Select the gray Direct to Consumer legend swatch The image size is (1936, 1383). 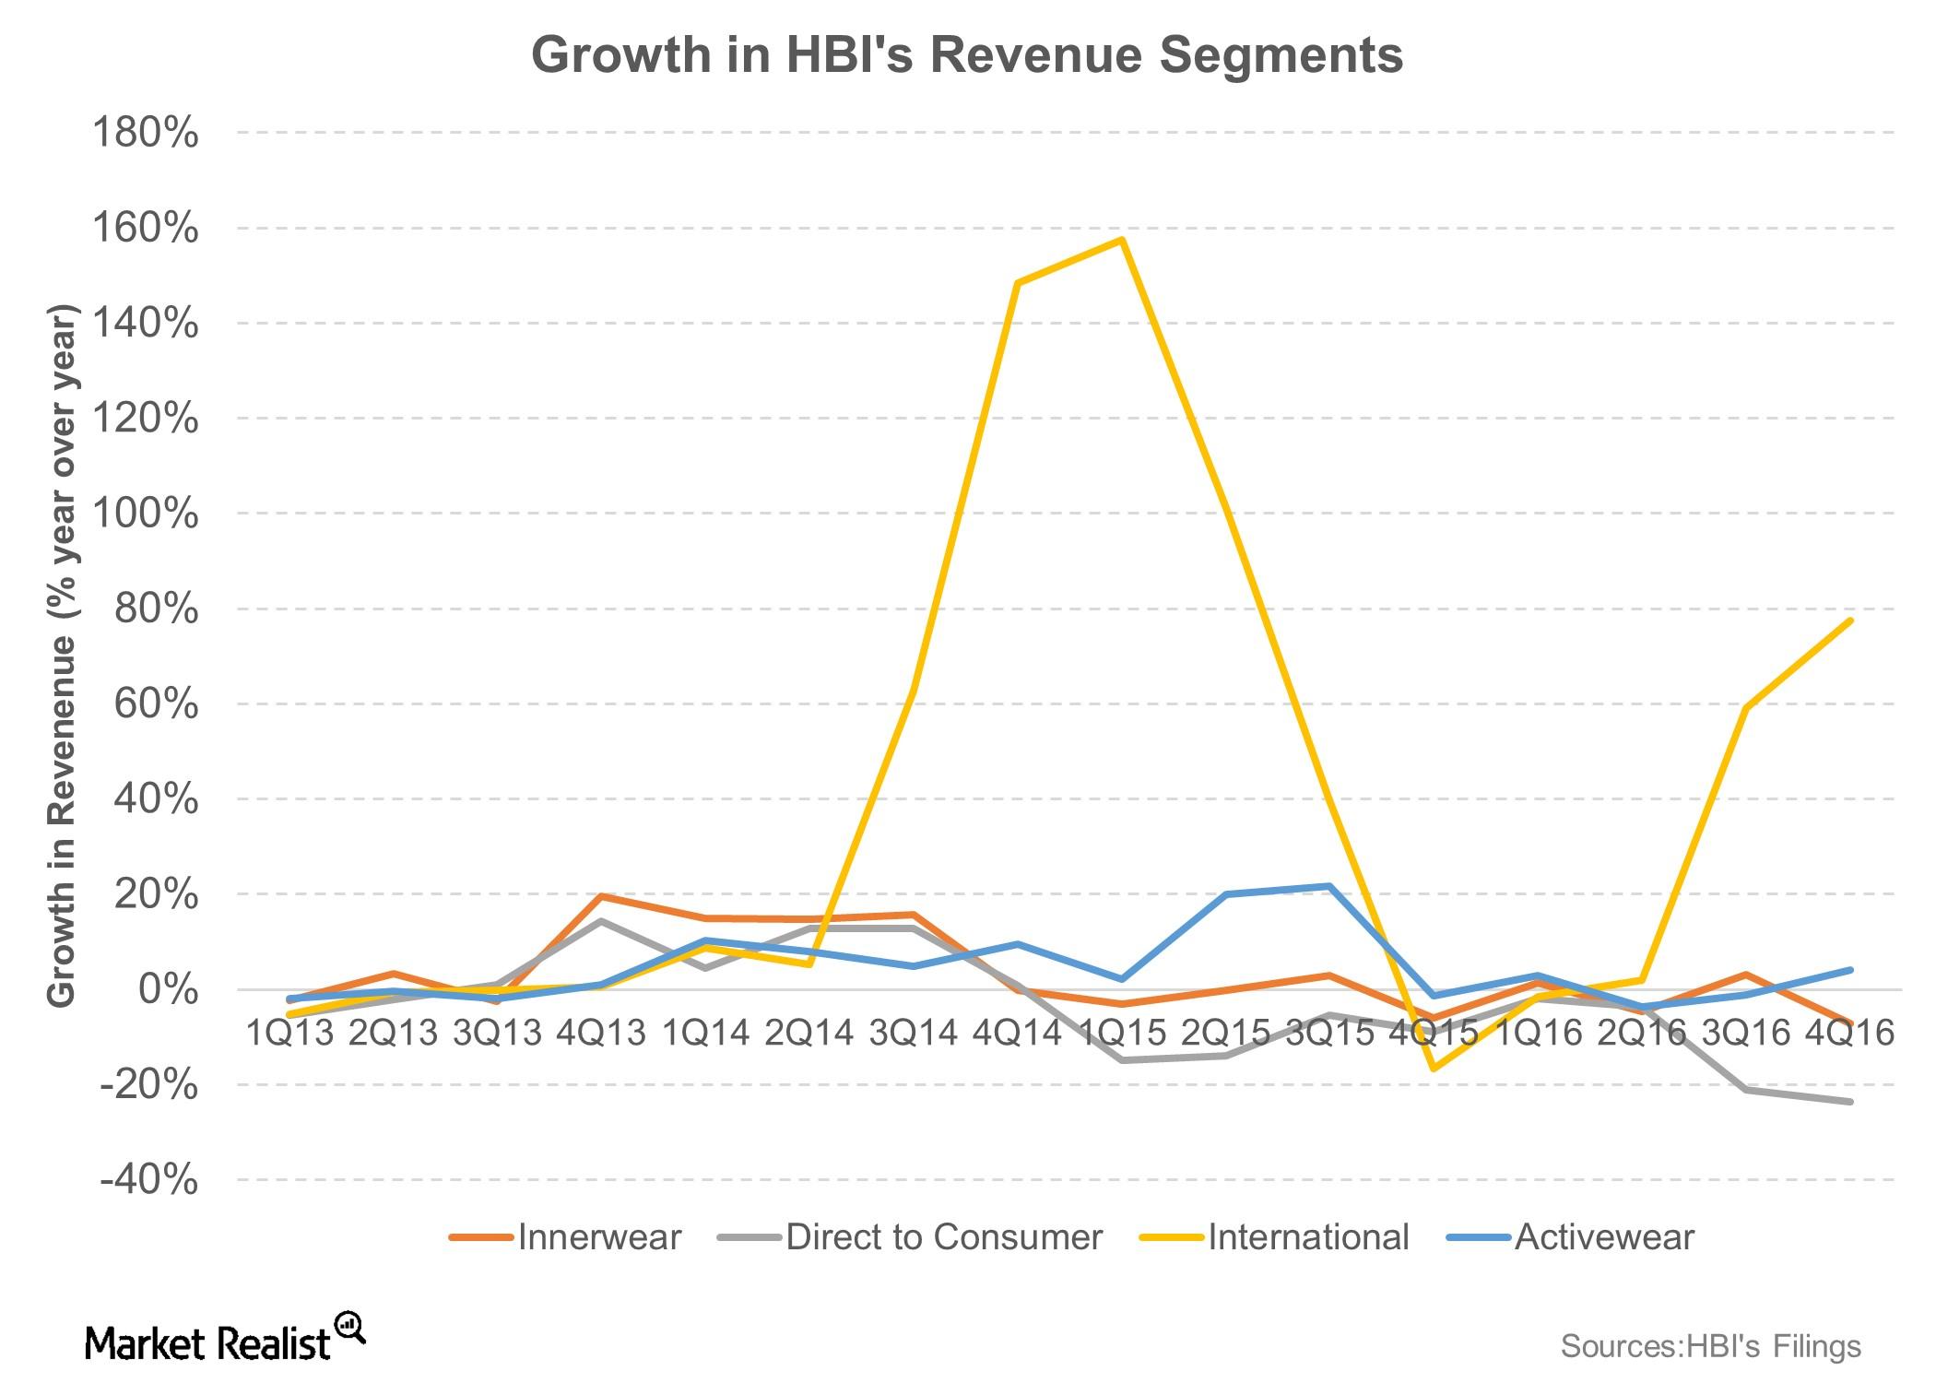(749, 1238)
